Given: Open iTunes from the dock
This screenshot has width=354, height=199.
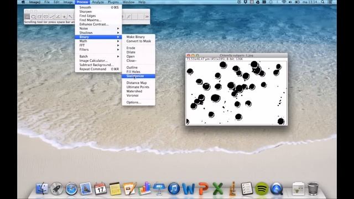Looking at the screenshot, I should [x=174, y=188].
